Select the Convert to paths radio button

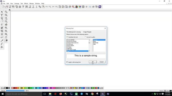click(x=85, y=37)
